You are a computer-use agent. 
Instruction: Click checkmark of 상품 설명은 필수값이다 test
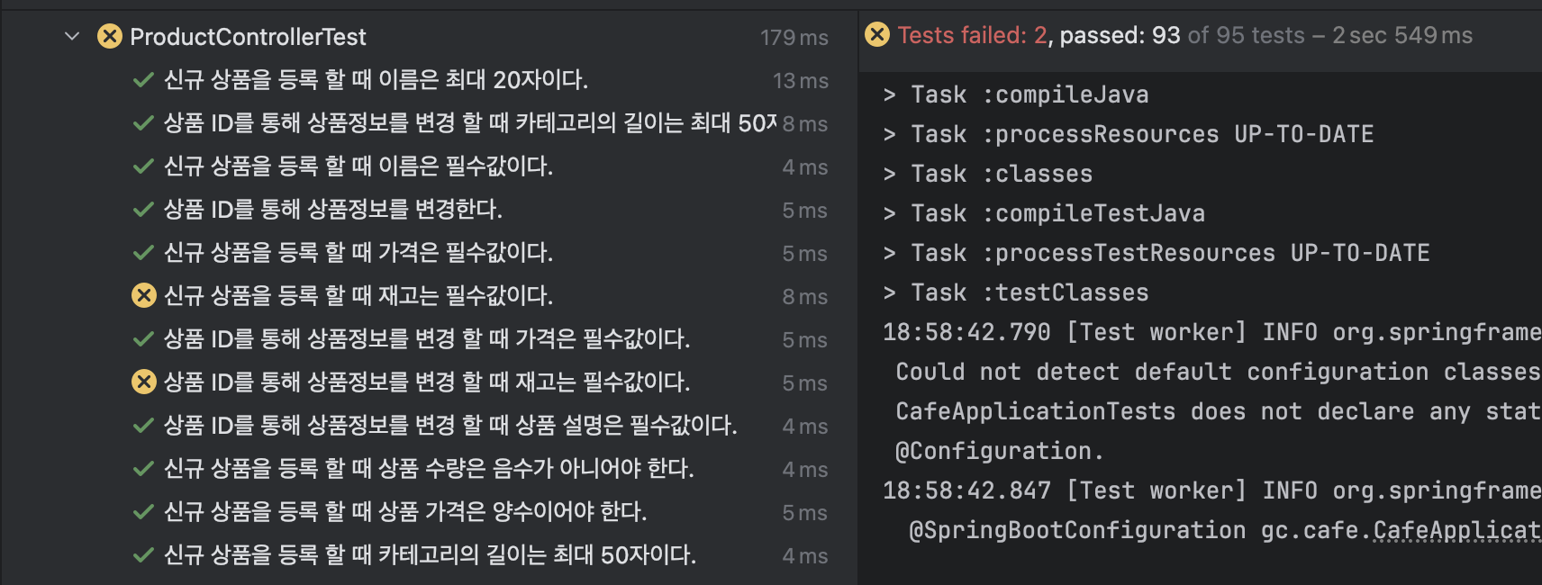143,426
